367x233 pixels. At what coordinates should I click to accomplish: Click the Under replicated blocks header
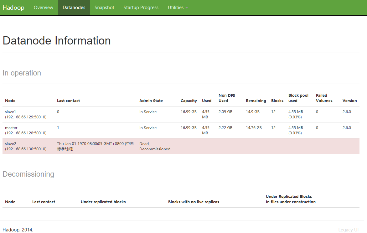(x=103, y=202)
